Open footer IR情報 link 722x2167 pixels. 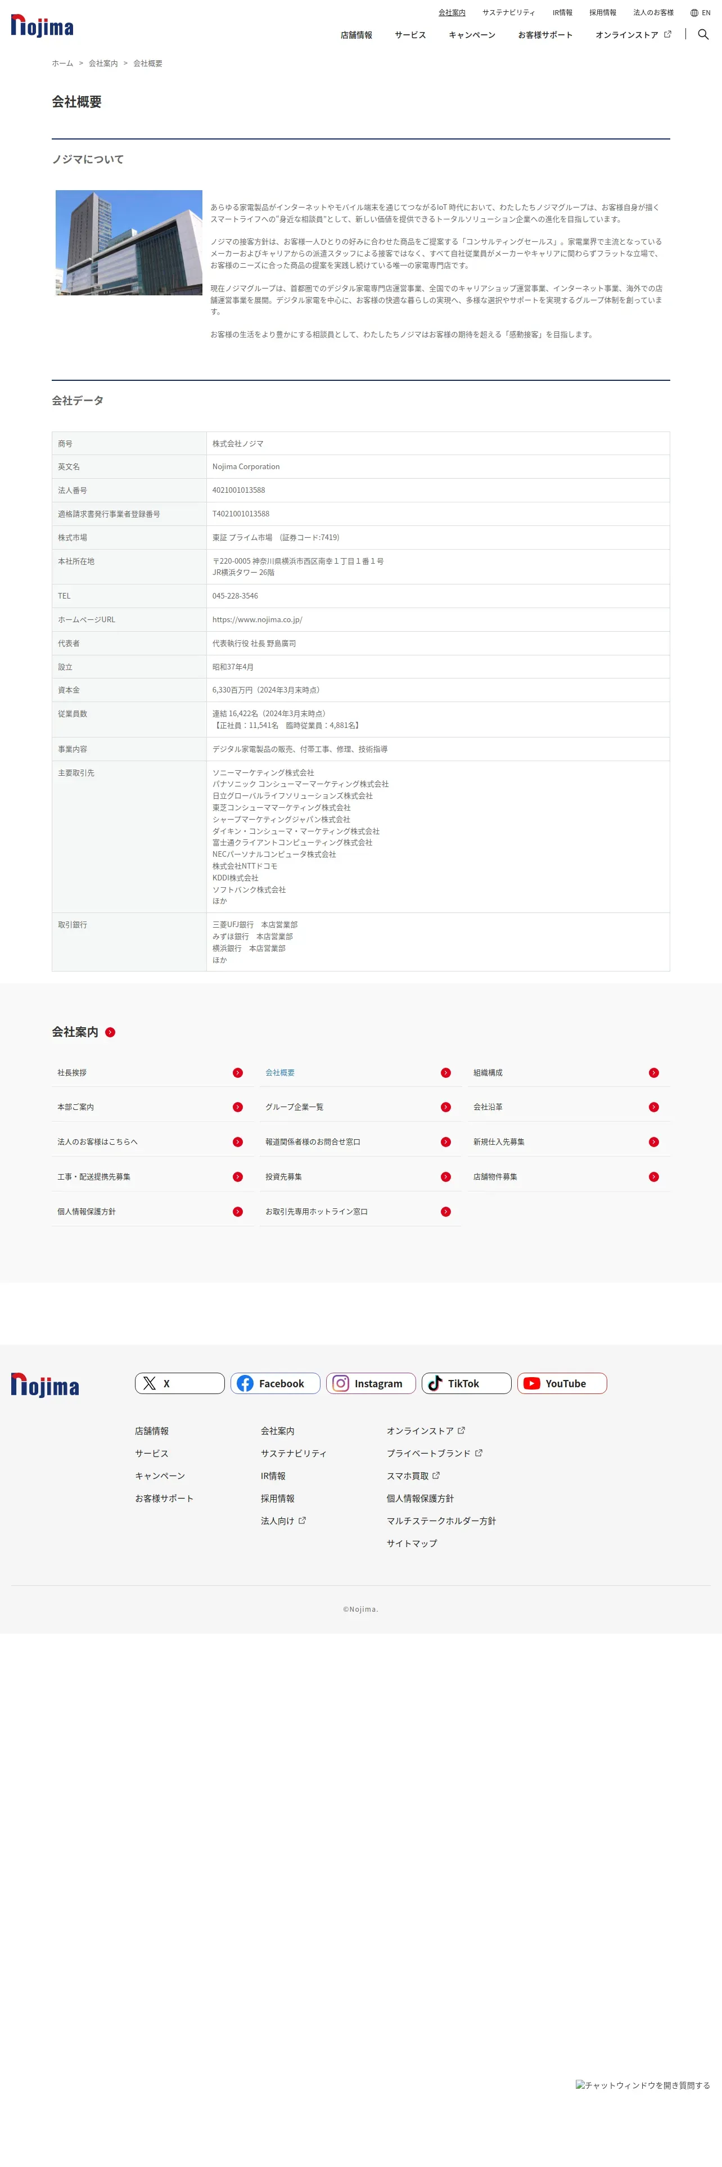pyautogui.click(x=273, y=1476)
